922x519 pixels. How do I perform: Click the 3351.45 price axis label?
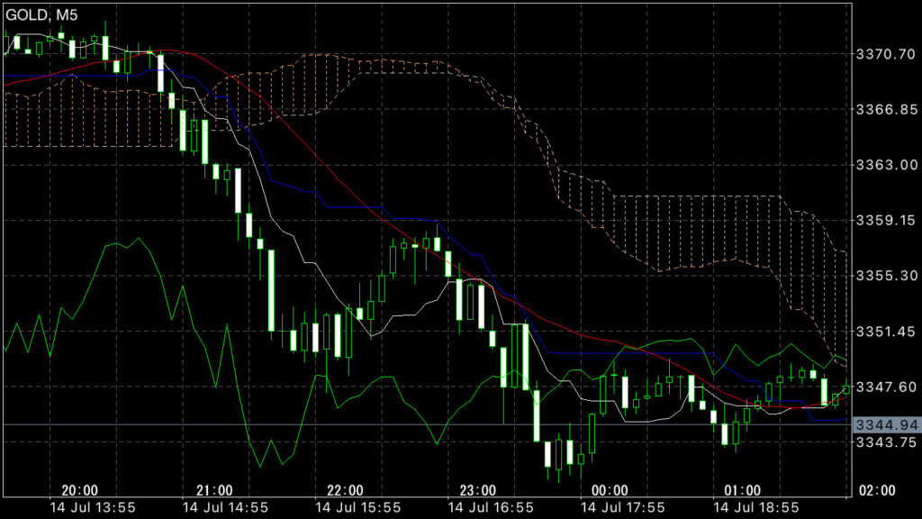click(x=886, y=332)
